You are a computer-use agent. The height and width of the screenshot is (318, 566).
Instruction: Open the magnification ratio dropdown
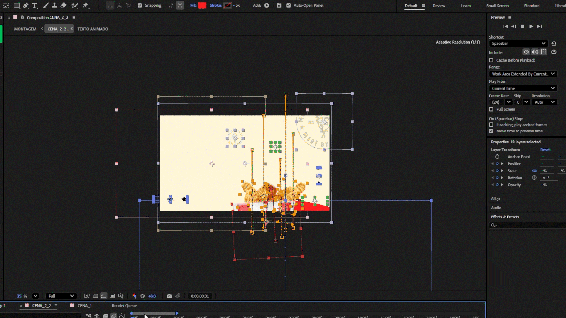(x=35, y=296)
